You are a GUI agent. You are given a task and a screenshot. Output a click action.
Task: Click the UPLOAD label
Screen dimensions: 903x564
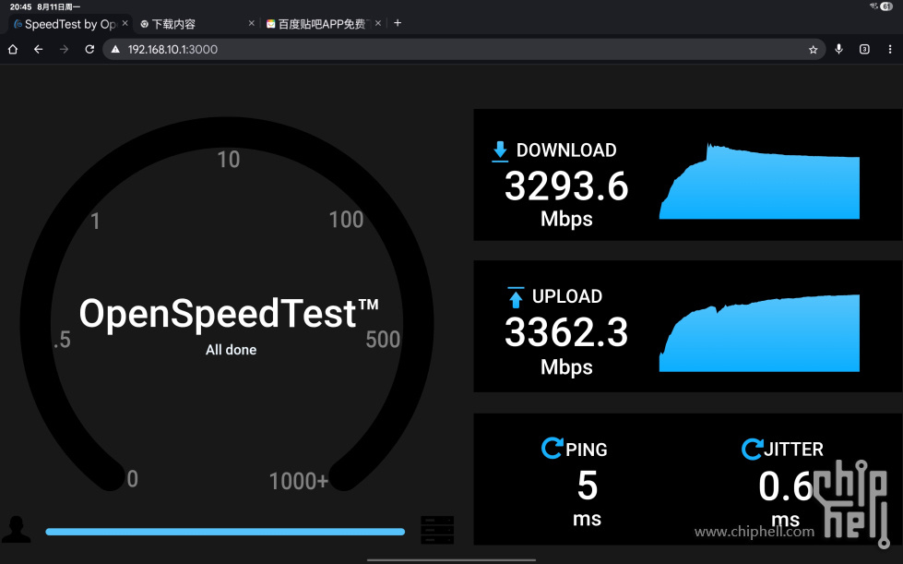tap(566, 296)
